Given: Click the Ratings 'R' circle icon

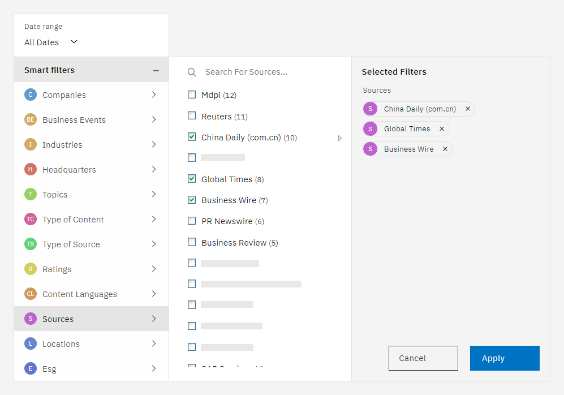Looking at the screenshot, I should [x=31, y=269].
